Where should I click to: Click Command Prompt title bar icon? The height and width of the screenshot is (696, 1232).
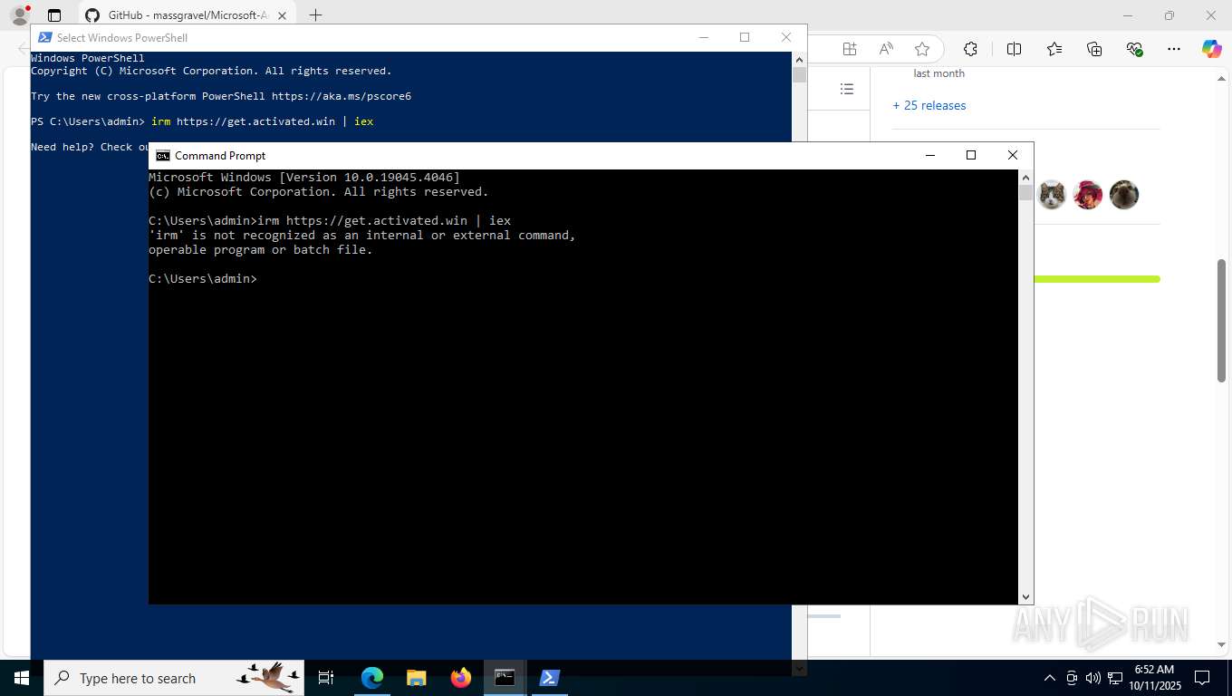click(163, 156)
